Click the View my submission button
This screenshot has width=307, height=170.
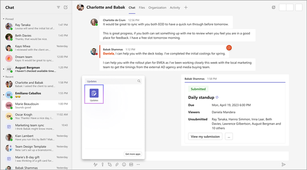[x=205, y=136]
